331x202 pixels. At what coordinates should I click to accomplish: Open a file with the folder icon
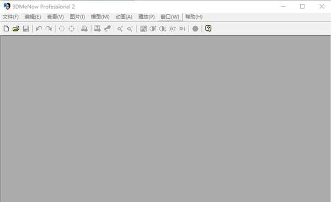coord(16,29)
